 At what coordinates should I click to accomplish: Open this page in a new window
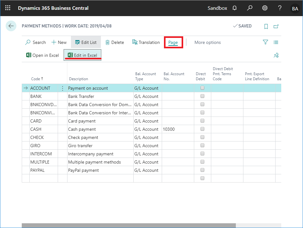coord(276,26)
